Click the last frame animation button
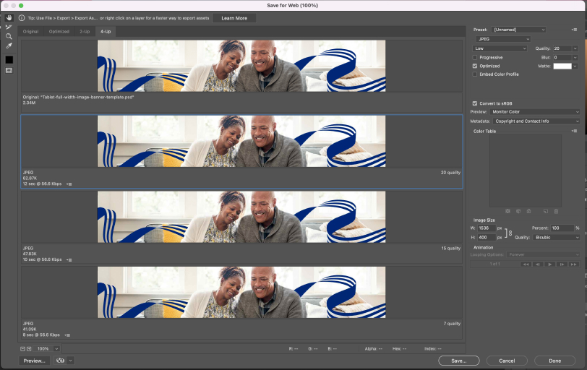587x370 pixels. 573,264
